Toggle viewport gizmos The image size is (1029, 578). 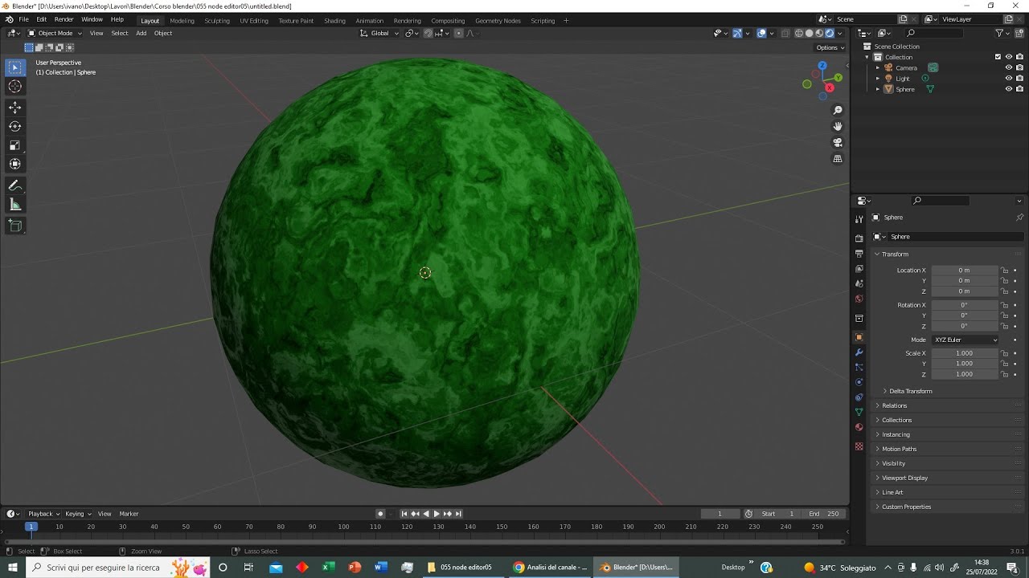pyautogui.click(x=737, y=33)
